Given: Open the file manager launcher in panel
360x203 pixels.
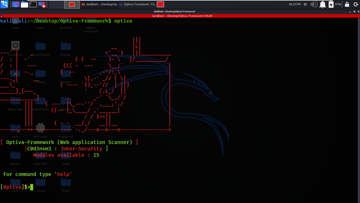Looking at the screenshot, I should coord(24,4).
